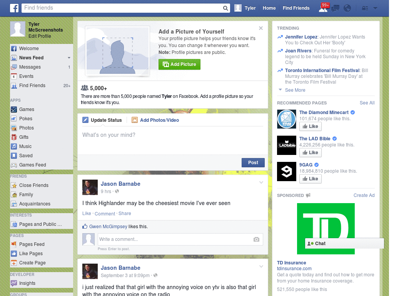Click the Find friends search field
Image resolution: width=394 pixels, height=296 pixels.
pos(122,8)
